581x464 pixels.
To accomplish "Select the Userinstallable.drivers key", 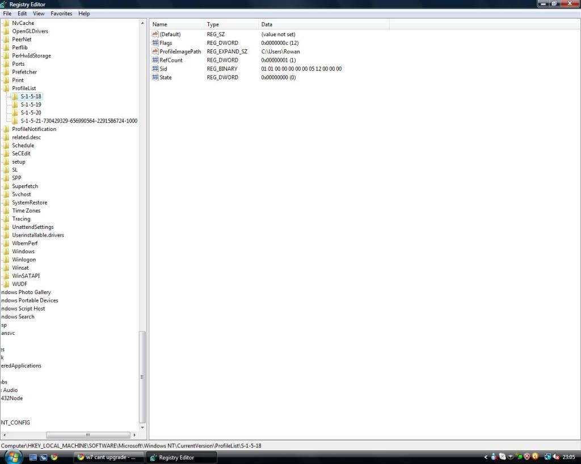I will [38, 235].
